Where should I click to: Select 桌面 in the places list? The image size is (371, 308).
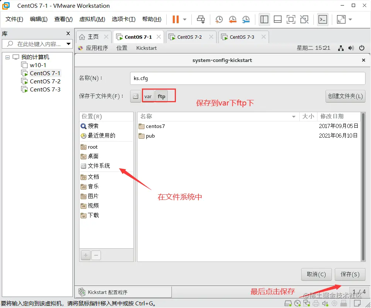click(x=106, y=156)
